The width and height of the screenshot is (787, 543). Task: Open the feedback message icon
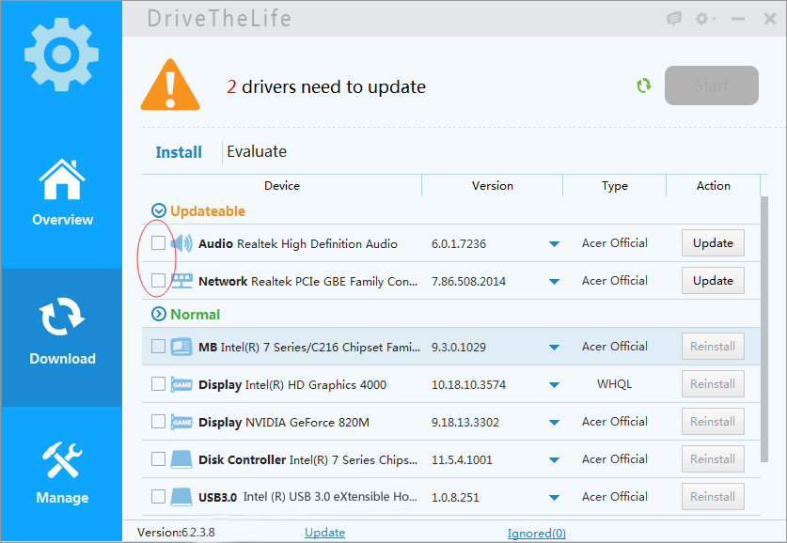click(x=674, y=19)
